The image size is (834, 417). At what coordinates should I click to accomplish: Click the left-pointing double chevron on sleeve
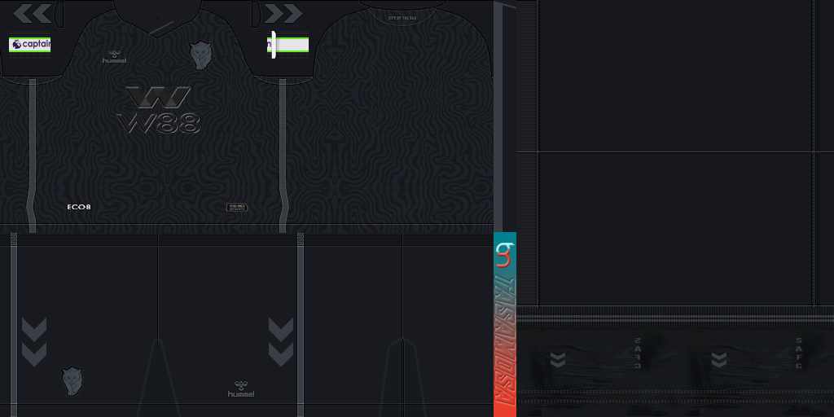(x=33, y=13)
